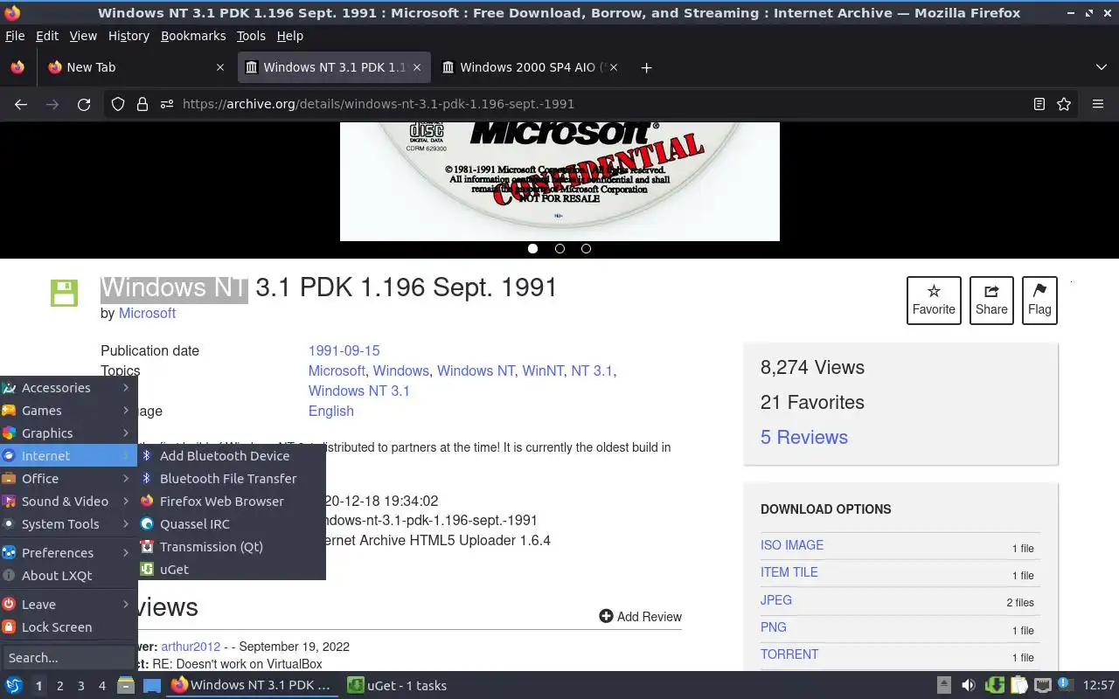The height and width of the screenshot is (699, 1119).
Task: Select the second carousel dot
Action: [559, 248]
